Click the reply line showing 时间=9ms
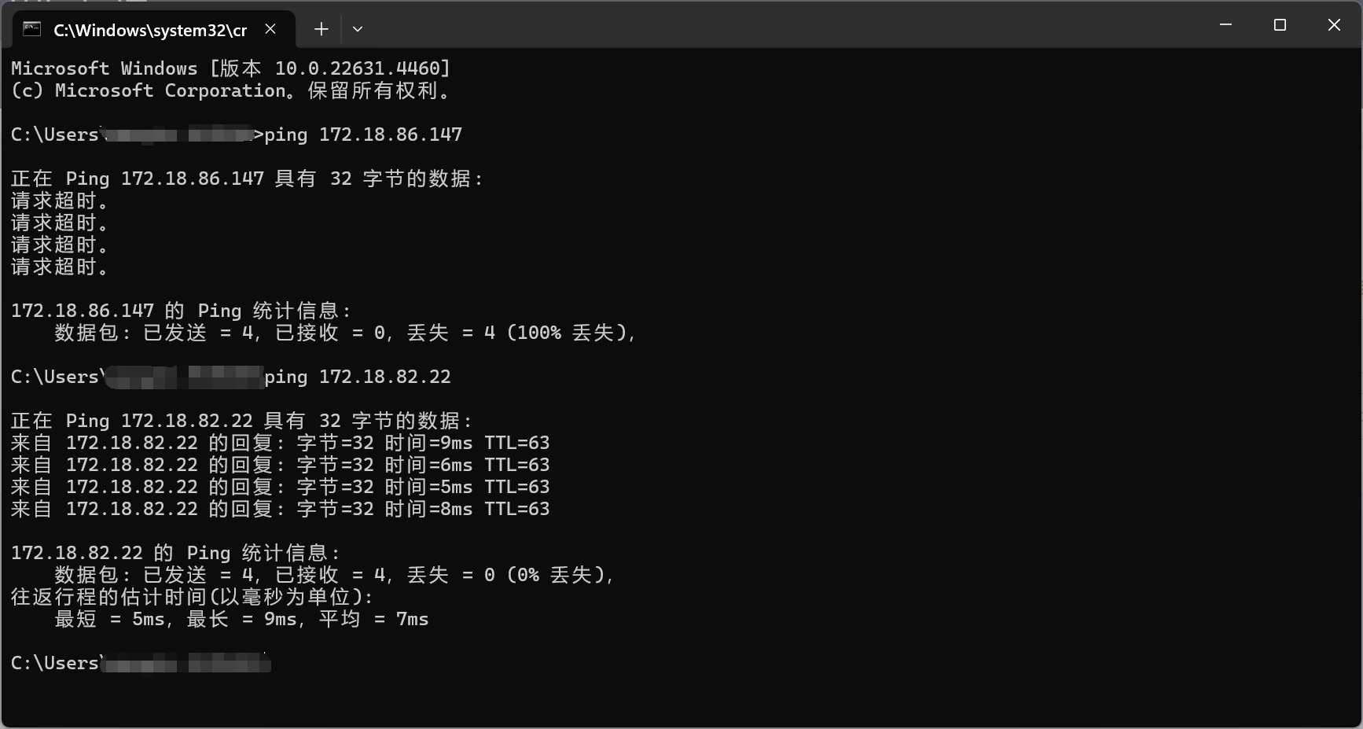 (x=280, y=443)
